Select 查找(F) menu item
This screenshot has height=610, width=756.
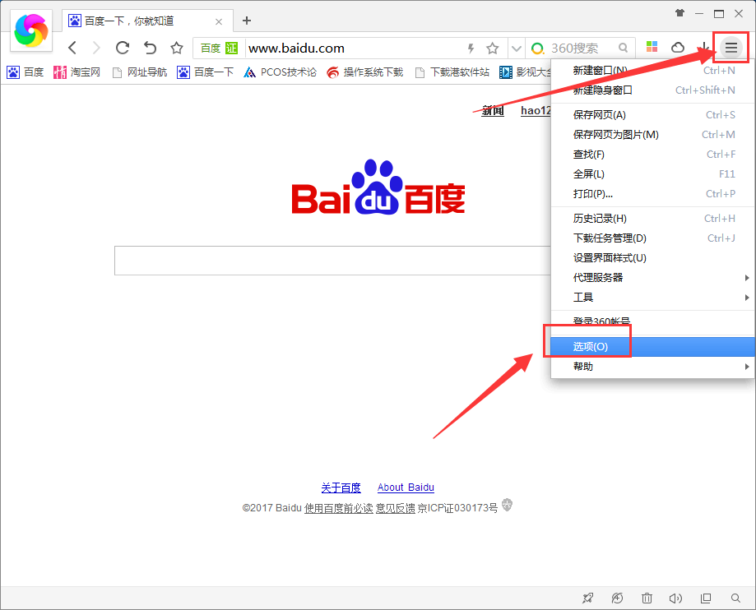[x=653, y=155]
